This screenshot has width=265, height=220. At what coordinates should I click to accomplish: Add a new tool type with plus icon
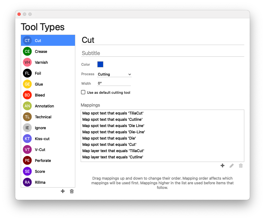(63, 191)
